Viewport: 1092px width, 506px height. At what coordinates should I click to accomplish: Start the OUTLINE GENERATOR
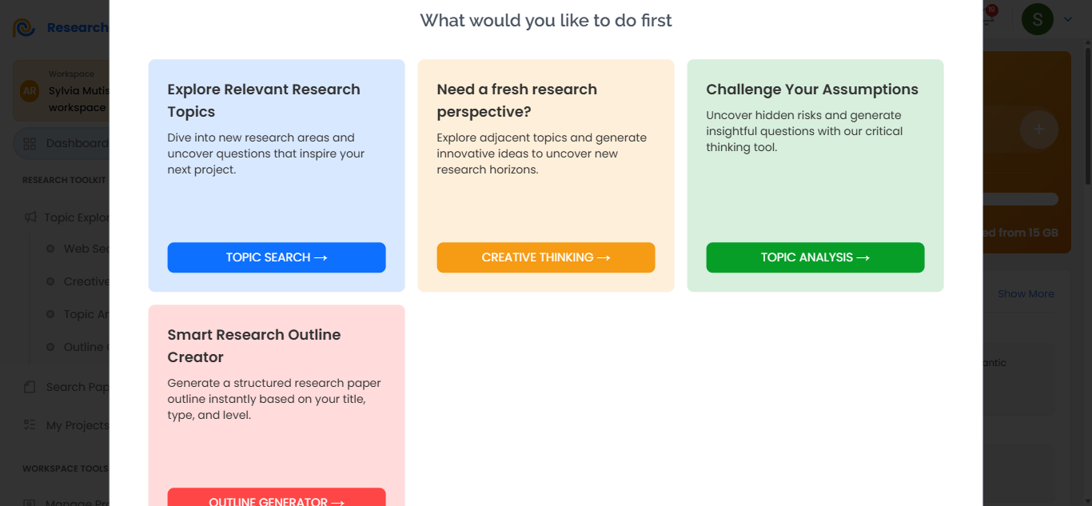(x=277, y=497)
